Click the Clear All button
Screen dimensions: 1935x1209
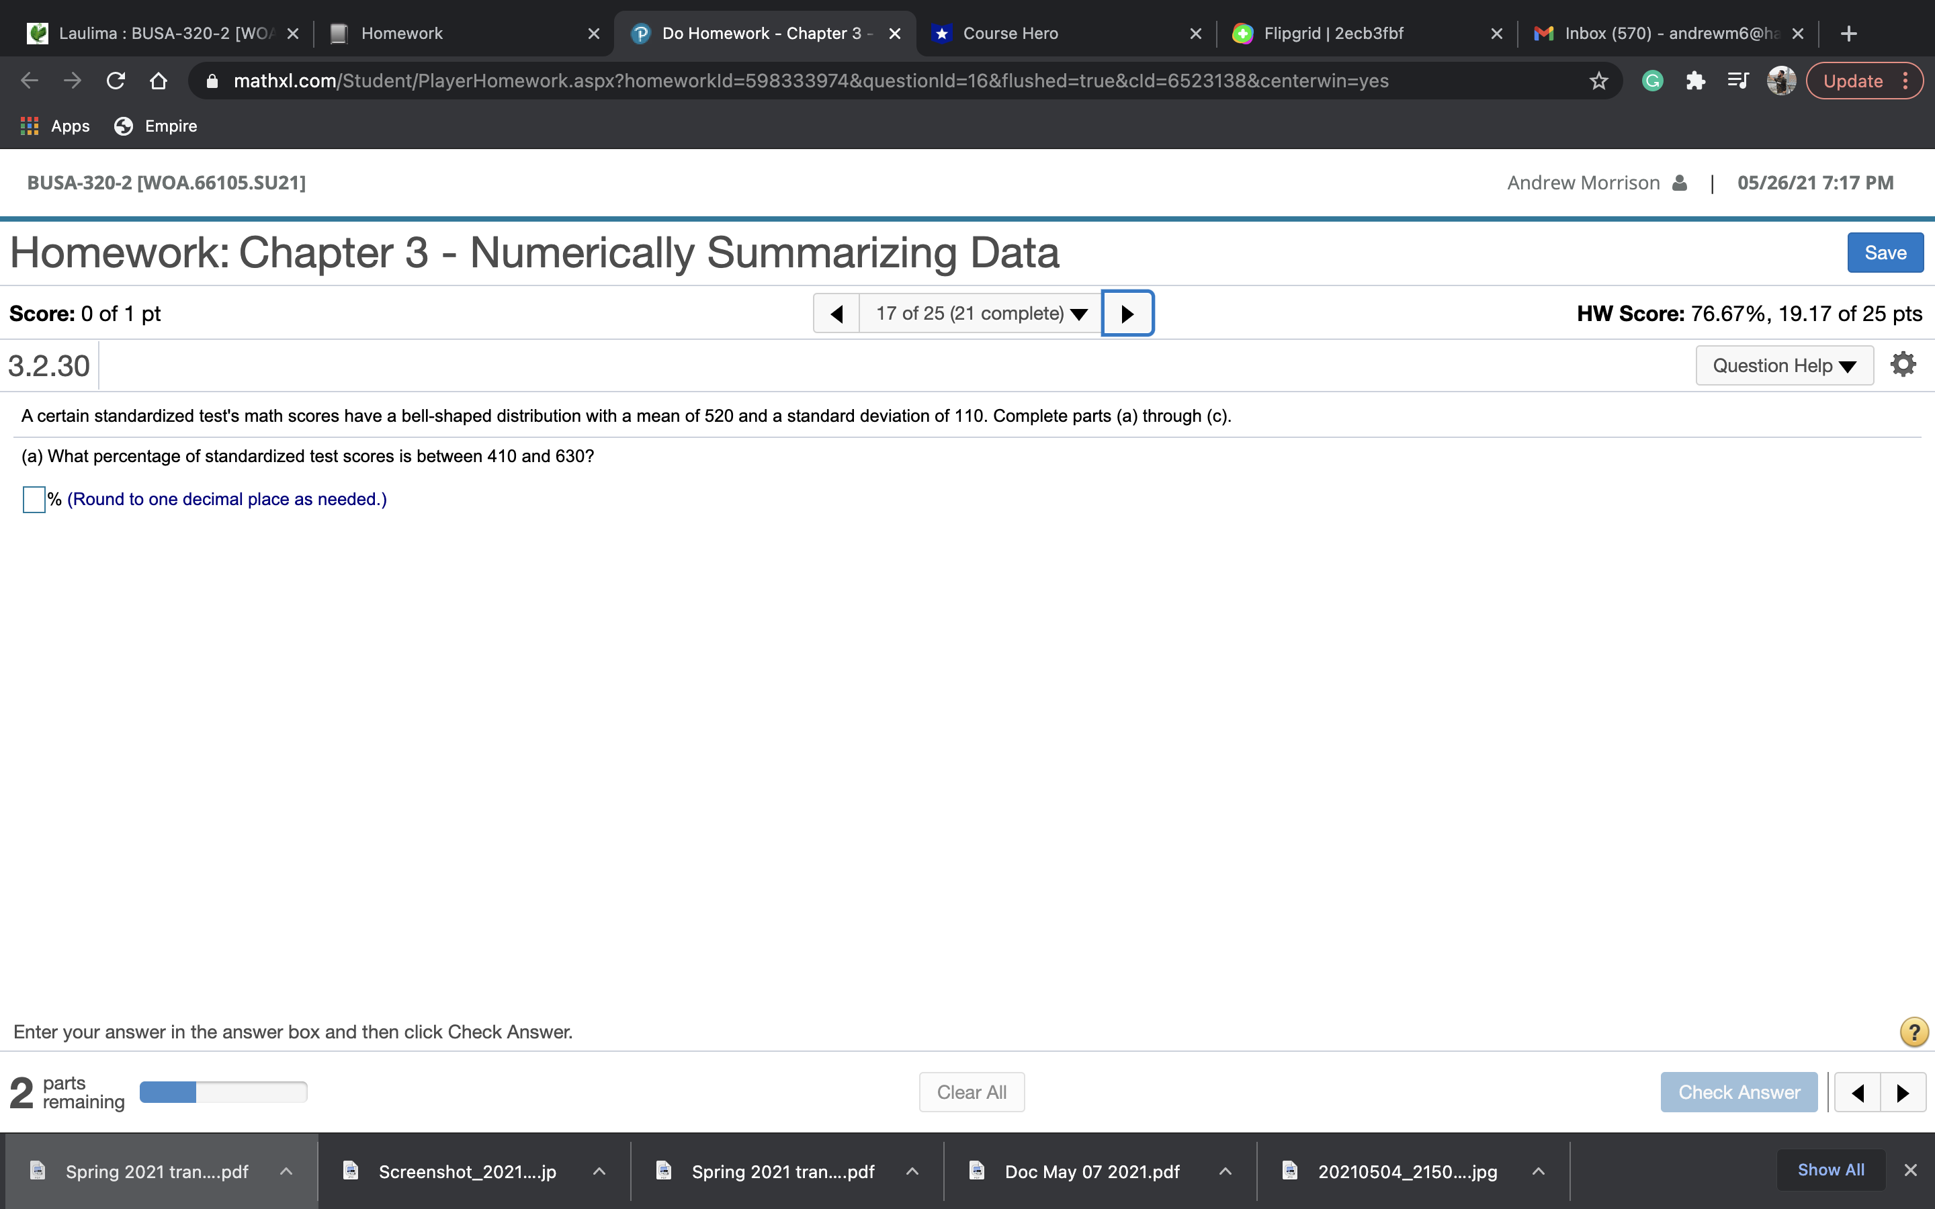pos(971,1092)
